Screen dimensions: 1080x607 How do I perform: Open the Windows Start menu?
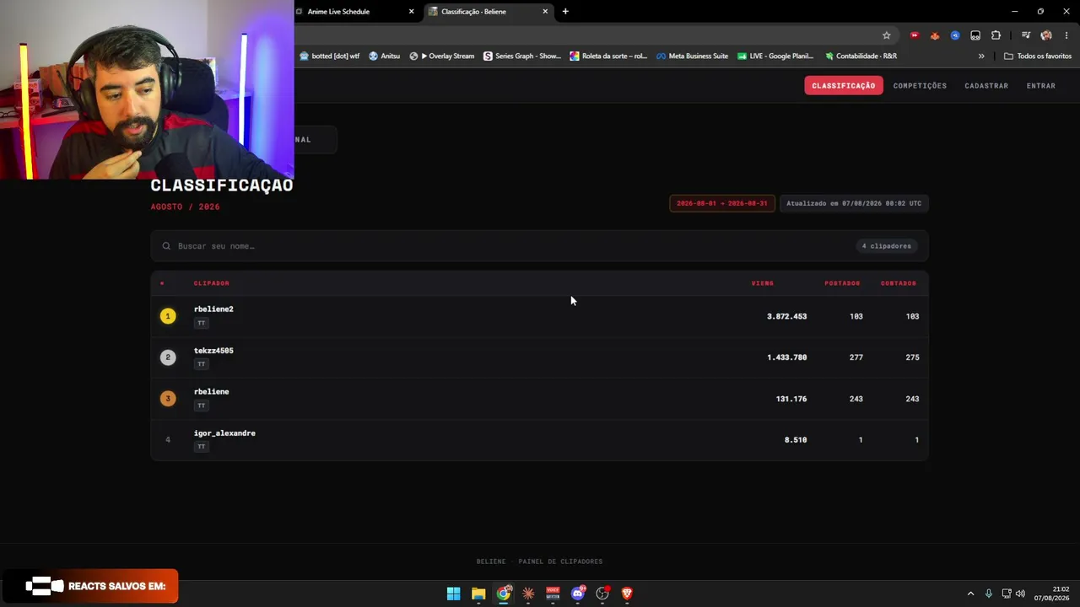(453, 594)
